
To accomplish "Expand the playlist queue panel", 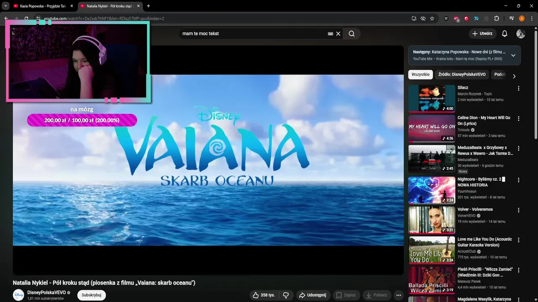I will (x=513, y=55).
